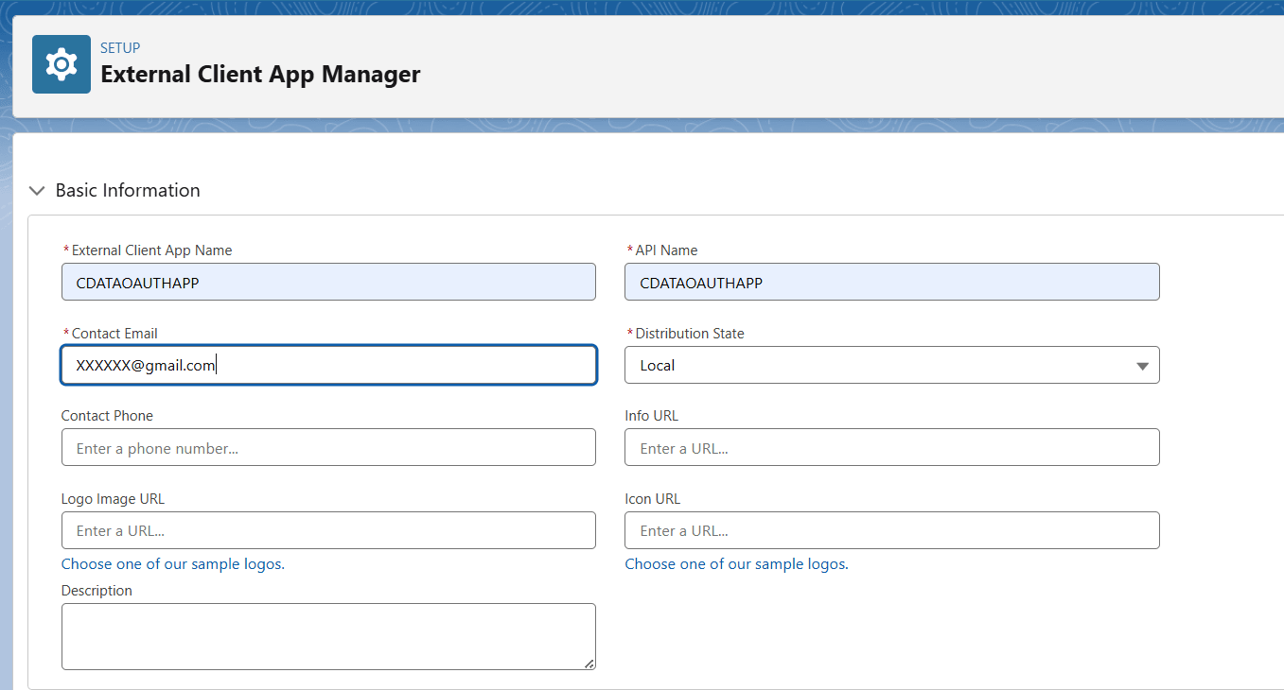Viewport: 1284px width, 690px height.
Task: Collapse the Basic Information section
Action: [36, 190]
